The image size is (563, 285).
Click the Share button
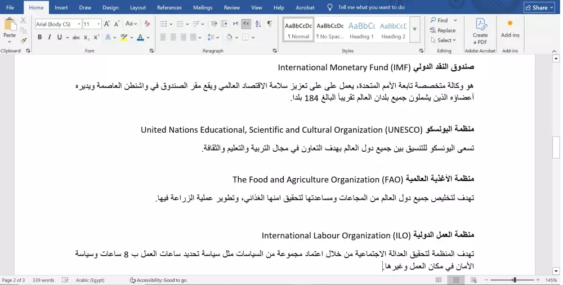(x=539, y=7)
